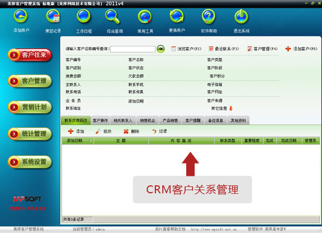Click the 退出系统 power icon
The width and height of the screenshot is (322, 233).
pyautogui.click(x=241, y=16)
